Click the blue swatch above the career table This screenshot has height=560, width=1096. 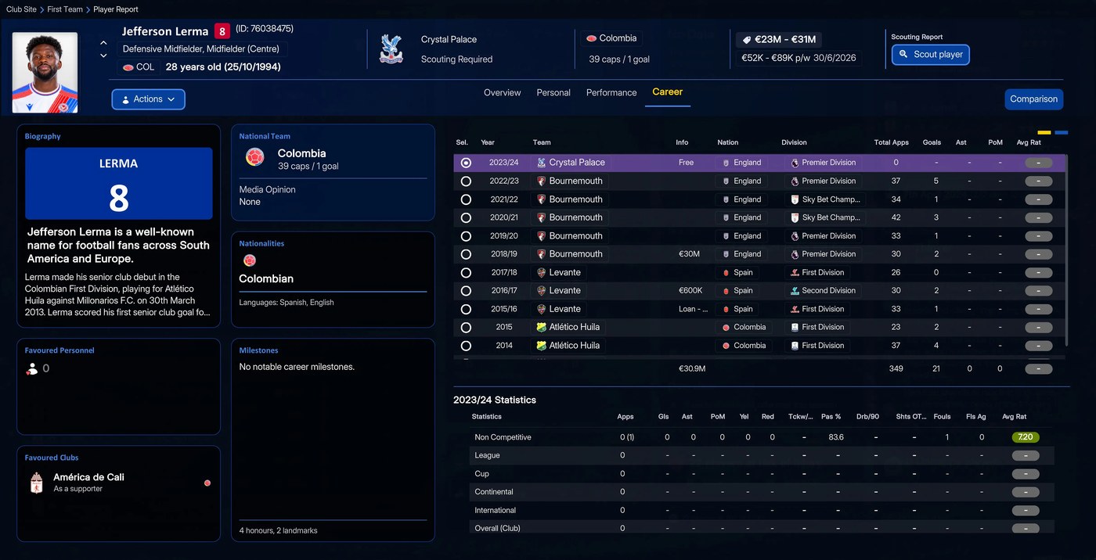(1062, 132)
